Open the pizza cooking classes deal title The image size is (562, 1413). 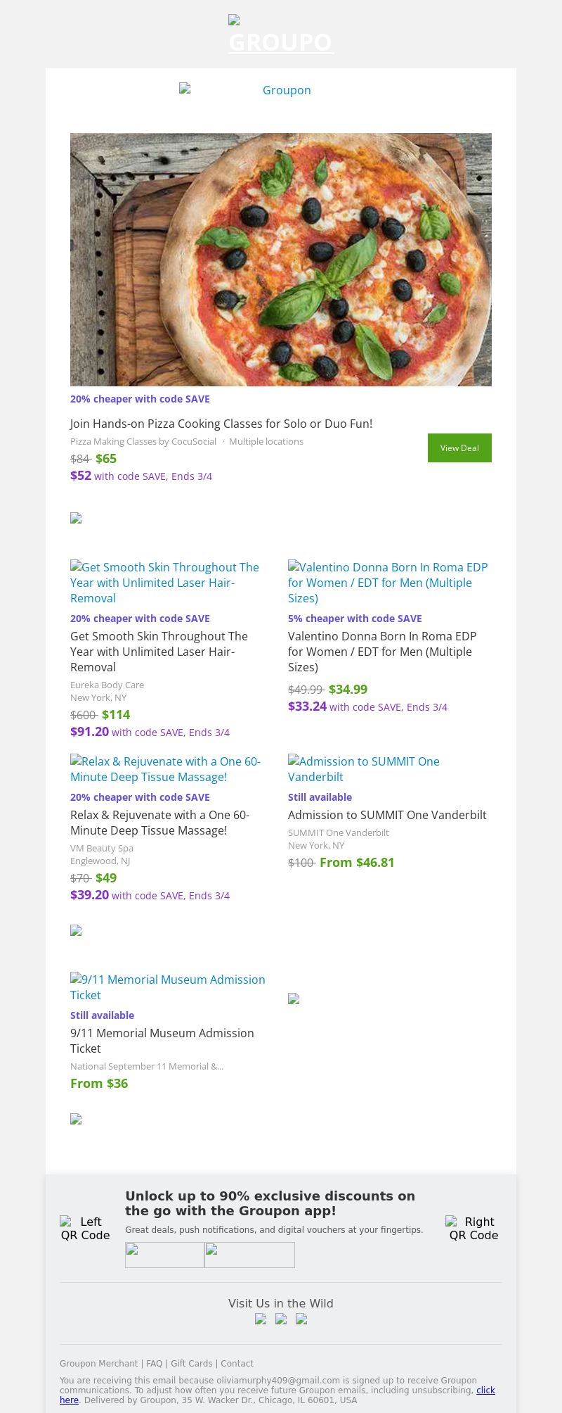(x=221, y=424)
